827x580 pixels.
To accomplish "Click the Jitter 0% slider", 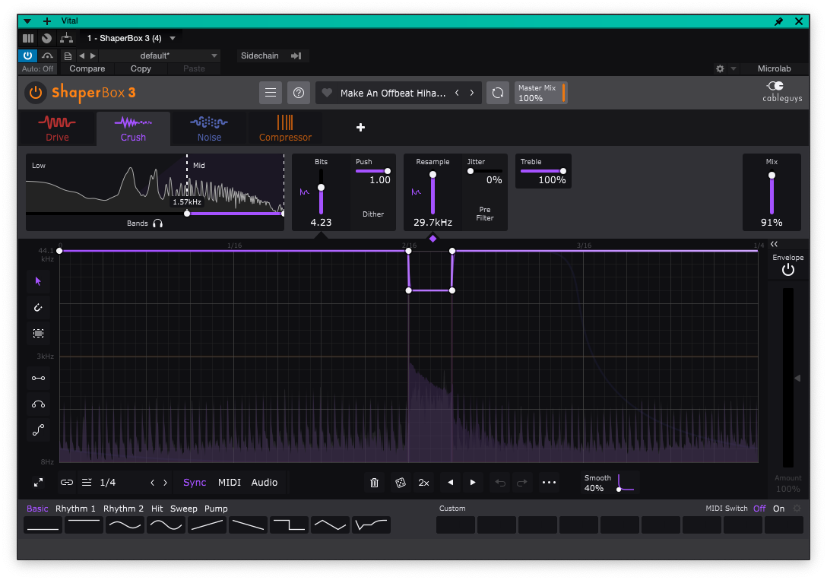I will [485, 171].
